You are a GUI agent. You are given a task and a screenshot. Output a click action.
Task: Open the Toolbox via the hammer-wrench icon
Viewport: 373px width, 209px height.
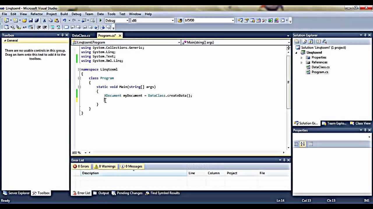point(264,21)
